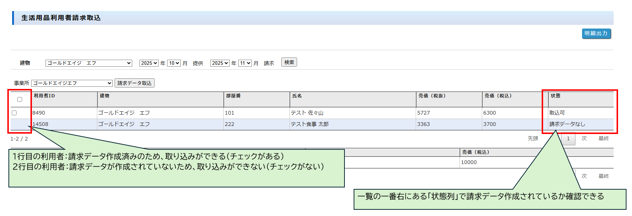The height and width of the screenshot is (216, 632).
Task: Click the 部屋番 column header
Action: (x=233, y=96)
